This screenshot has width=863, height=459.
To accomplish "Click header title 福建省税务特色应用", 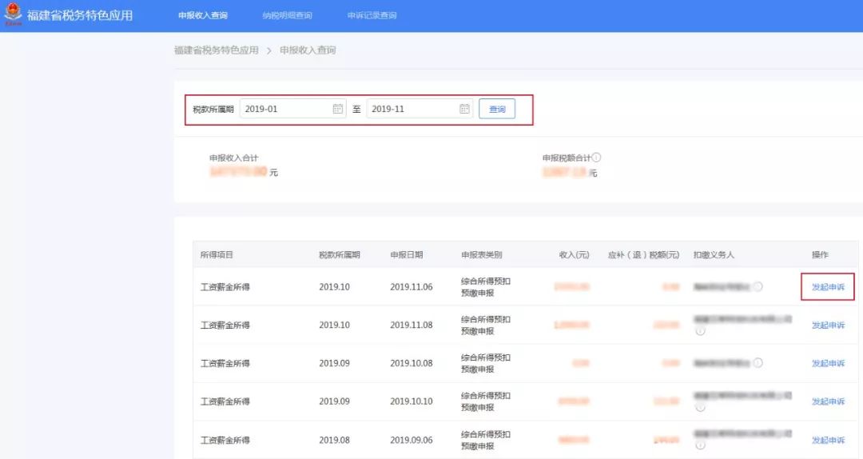I will pos(80,15).
